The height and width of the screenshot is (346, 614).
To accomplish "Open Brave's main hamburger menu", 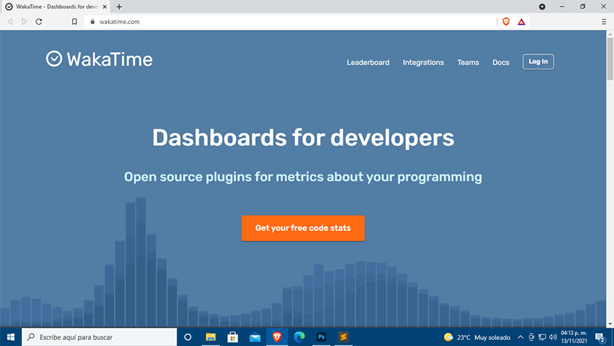I will click(604, 22).
